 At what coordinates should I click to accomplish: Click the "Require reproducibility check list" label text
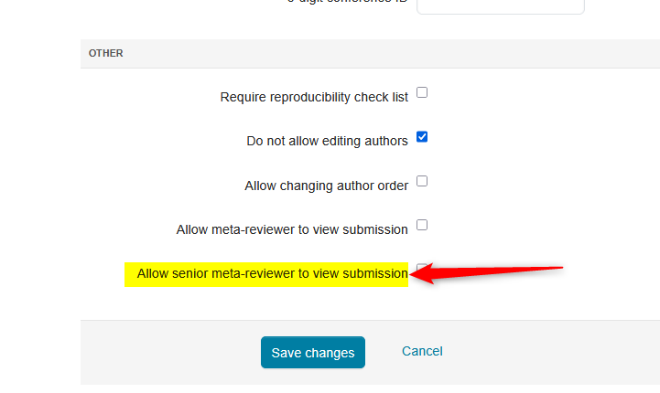point(314,97)
